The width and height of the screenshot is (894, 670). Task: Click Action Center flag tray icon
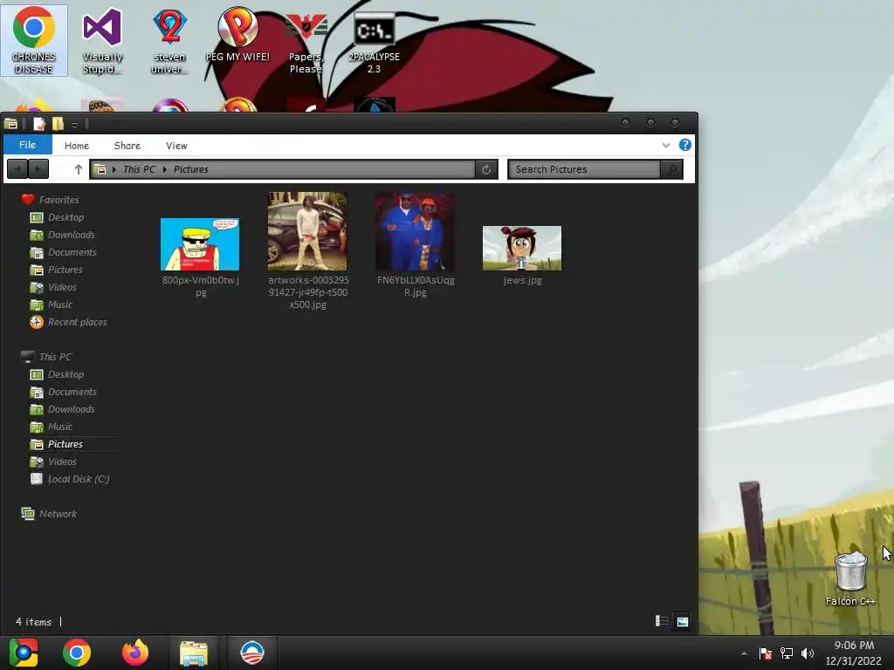tap(765, 653)
